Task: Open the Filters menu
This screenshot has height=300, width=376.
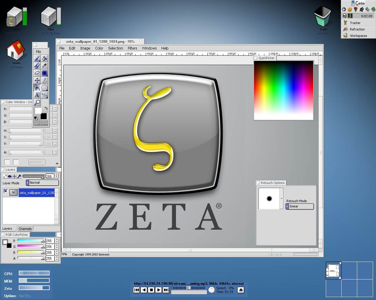Action: pos(132,48)
